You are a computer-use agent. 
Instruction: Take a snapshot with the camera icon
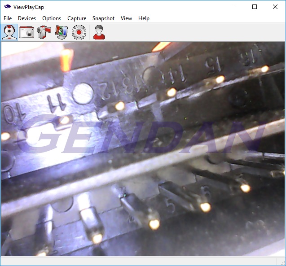pos(27,32)
